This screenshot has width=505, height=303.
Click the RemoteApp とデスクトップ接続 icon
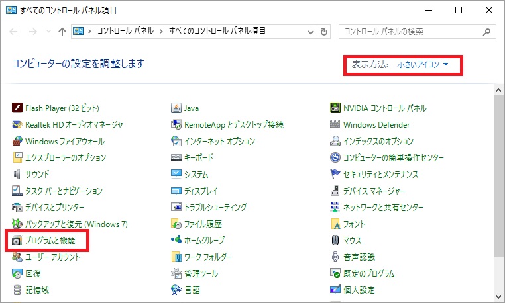(176, 124)
